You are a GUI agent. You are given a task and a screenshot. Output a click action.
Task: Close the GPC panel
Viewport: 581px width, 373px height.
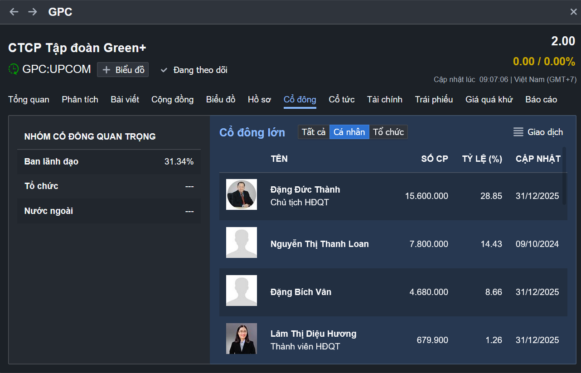coord(573,12)
